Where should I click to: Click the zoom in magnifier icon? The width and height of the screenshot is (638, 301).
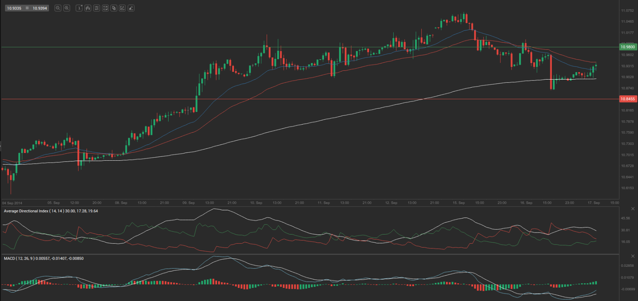(x=67, y=8)
